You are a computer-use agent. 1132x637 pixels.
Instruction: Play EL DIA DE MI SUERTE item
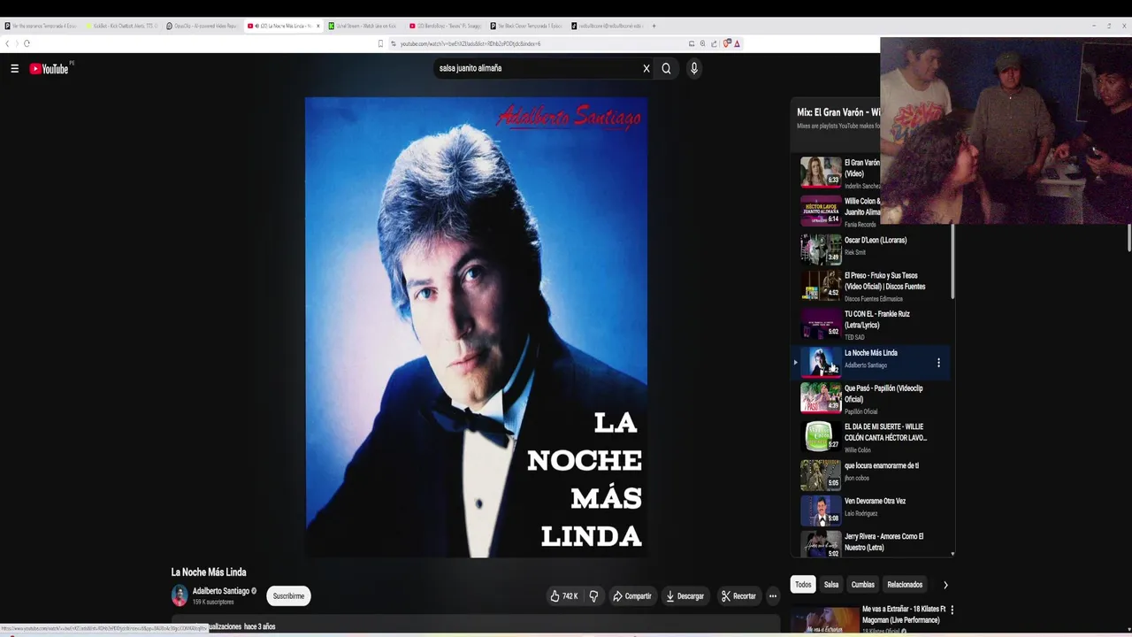pos(871,437)
